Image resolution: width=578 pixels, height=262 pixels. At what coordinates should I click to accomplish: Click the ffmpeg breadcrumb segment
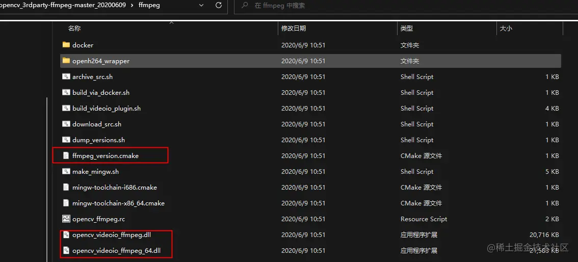(148, 6)
